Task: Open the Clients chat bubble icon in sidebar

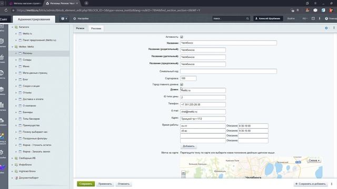Action: pyautogui.click(x=2, y=73)
